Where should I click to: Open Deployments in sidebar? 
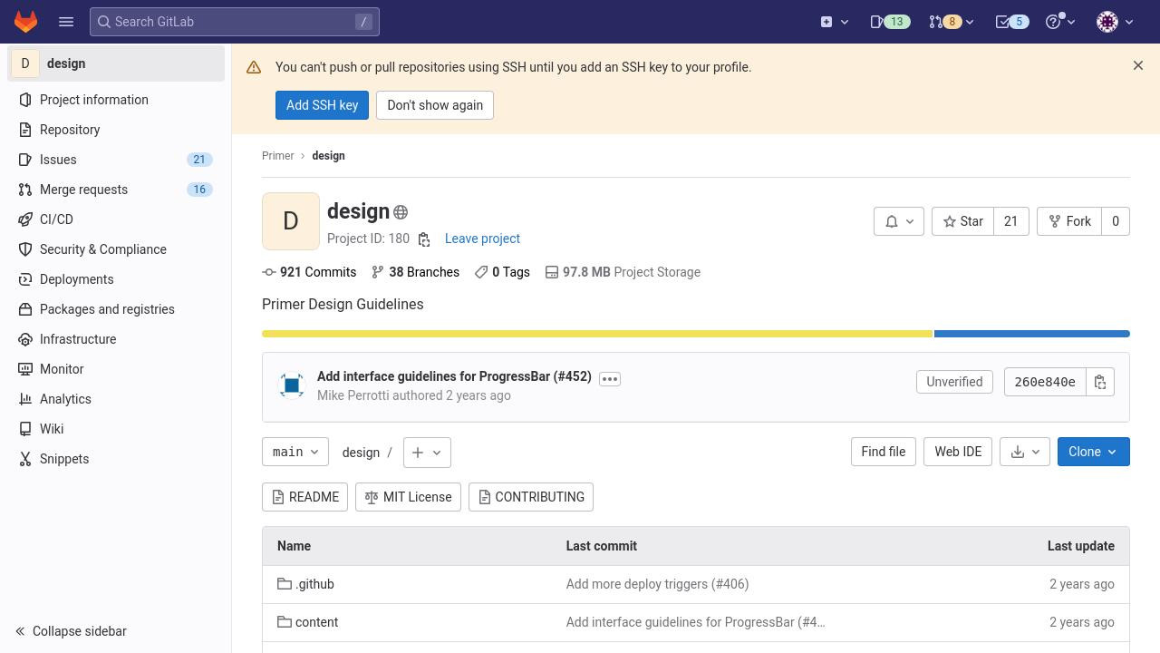pos(116,279)
